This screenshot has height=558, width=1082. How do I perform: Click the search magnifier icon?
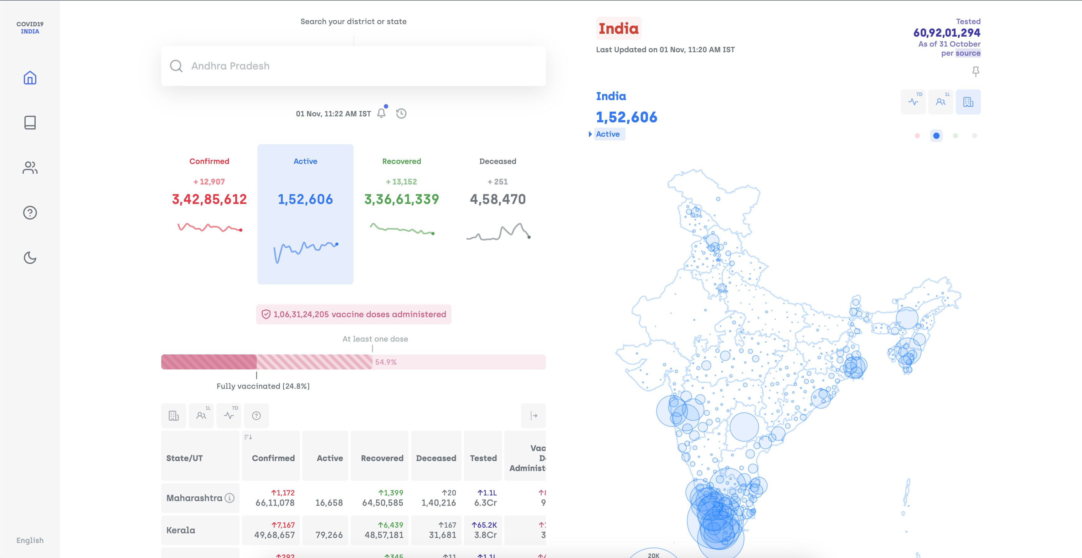(x=176, y=66)
